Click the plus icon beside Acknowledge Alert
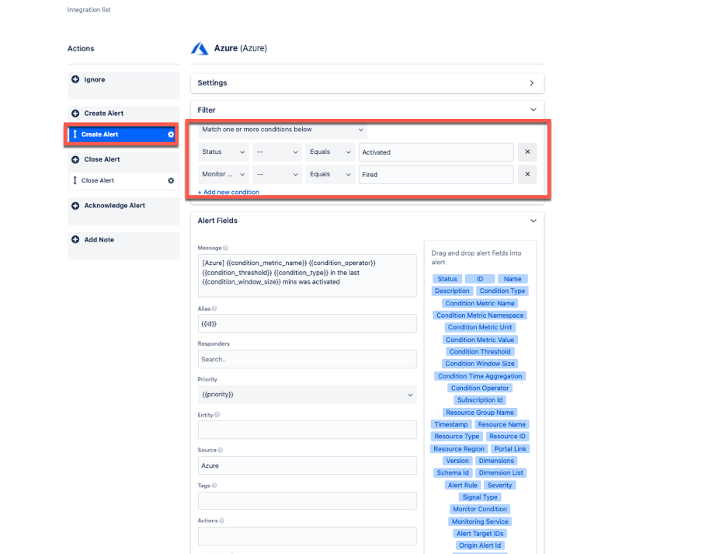 coord(75,206)
